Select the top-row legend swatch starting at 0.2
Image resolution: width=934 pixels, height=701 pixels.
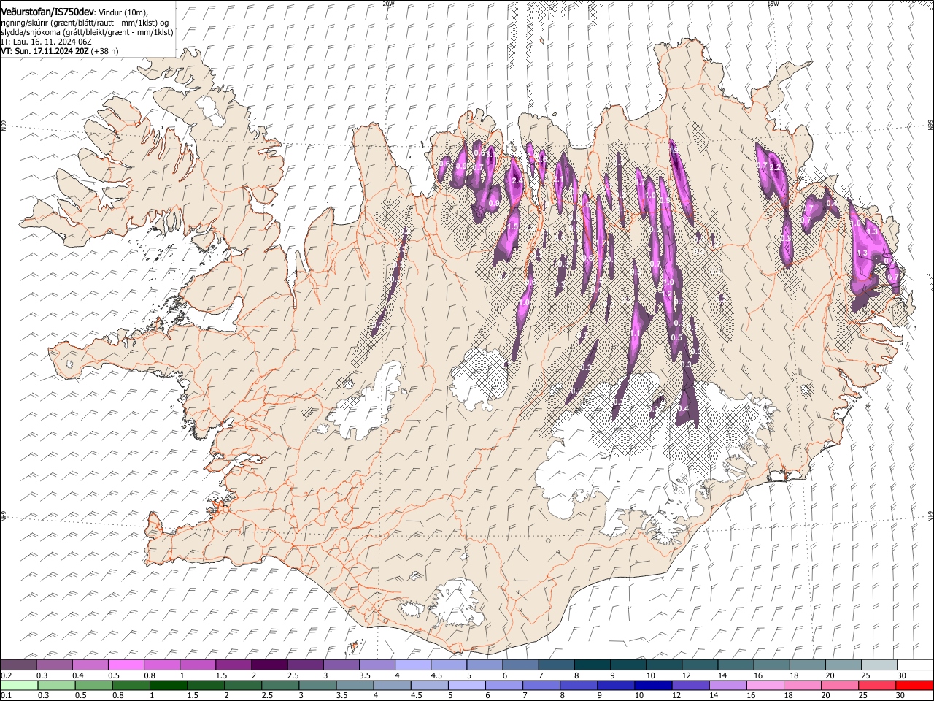(18, 664)
